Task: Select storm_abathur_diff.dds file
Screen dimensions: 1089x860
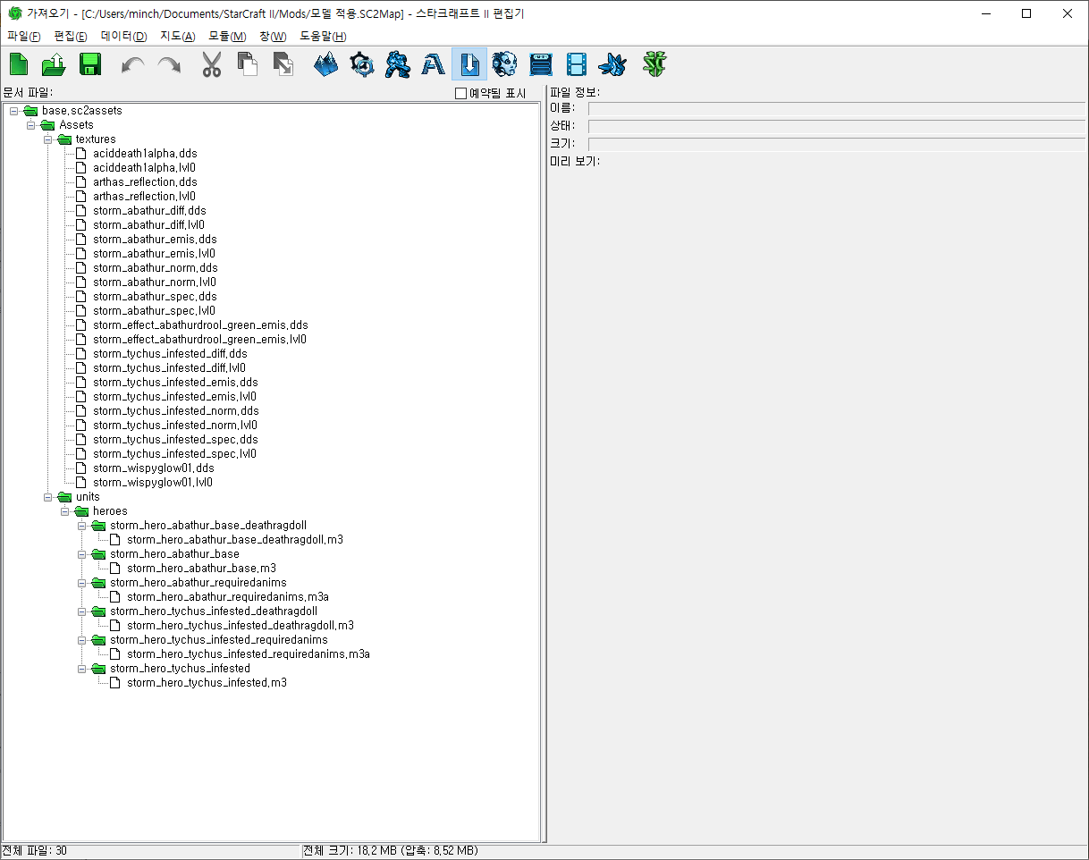Action: pyautogui.click(x=149, y=211)
